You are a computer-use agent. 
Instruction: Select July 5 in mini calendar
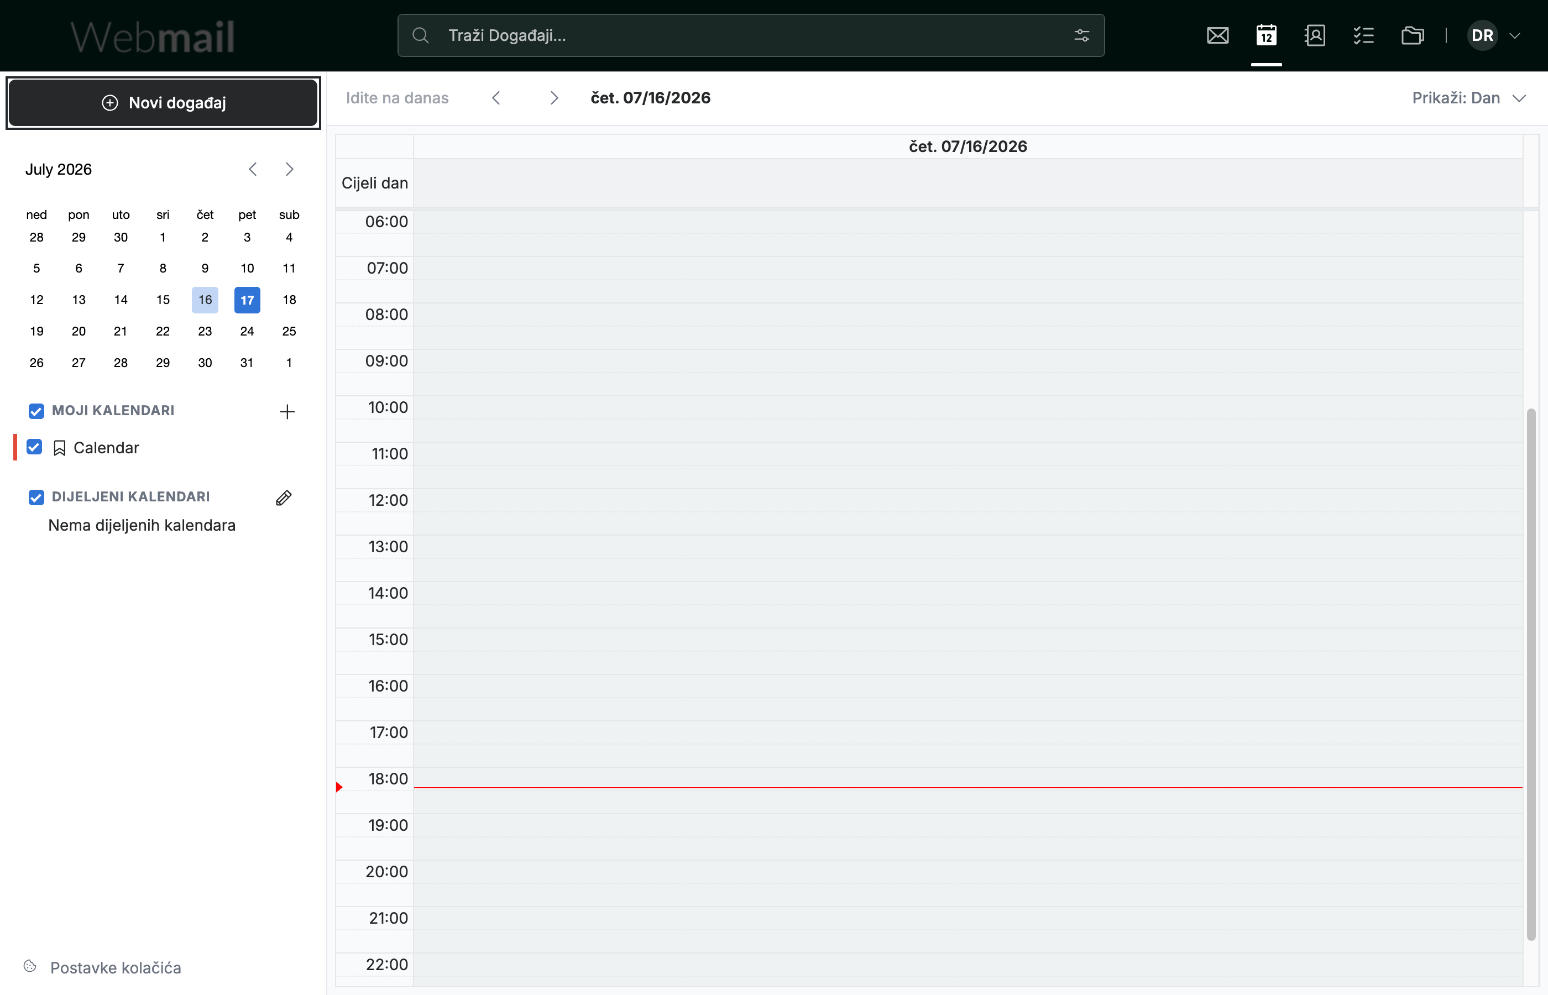pos(37,268)
